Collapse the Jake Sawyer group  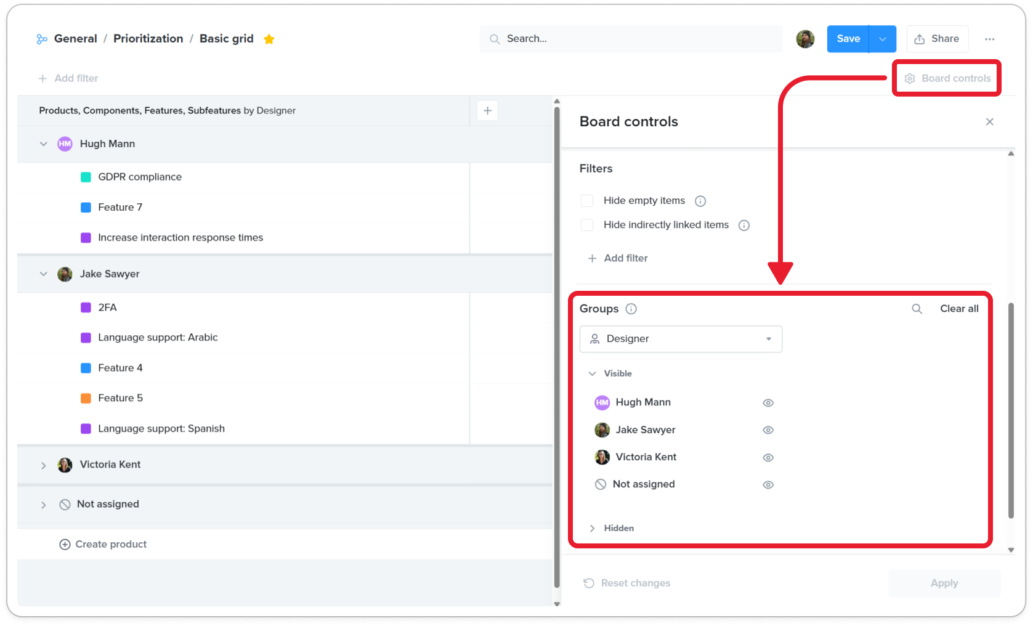pos(43,274)
